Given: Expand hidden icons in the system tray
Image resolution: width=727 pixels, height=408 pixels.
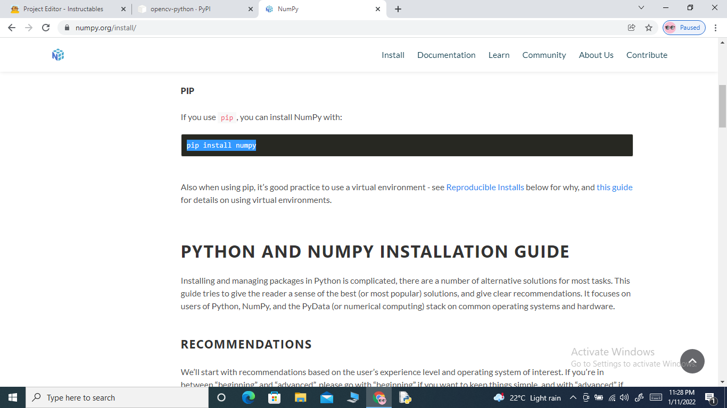Looking at the screenshot, I should [573, 397].
